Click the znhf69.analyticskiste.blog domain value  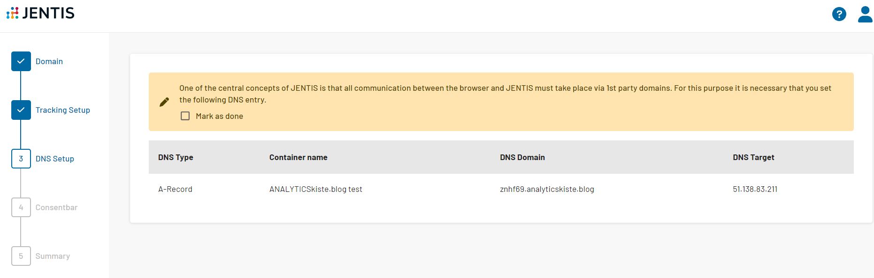[547, 189]
